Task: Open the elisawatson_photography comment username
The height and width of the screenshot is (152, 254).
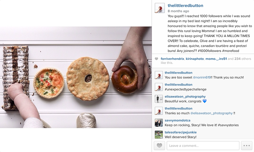Action: [x=185, y=96]
